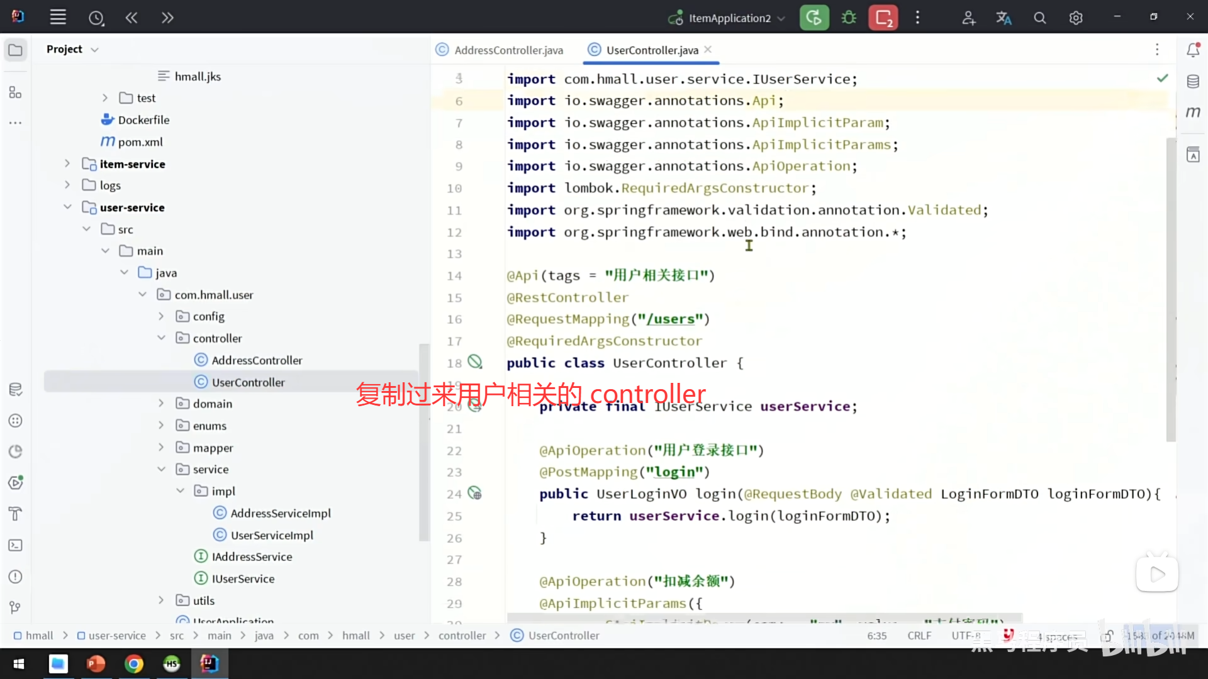This screenshot has height=679, width=1208.
Task: Click the Debug bug icon
Action: [x=849, y=18]
